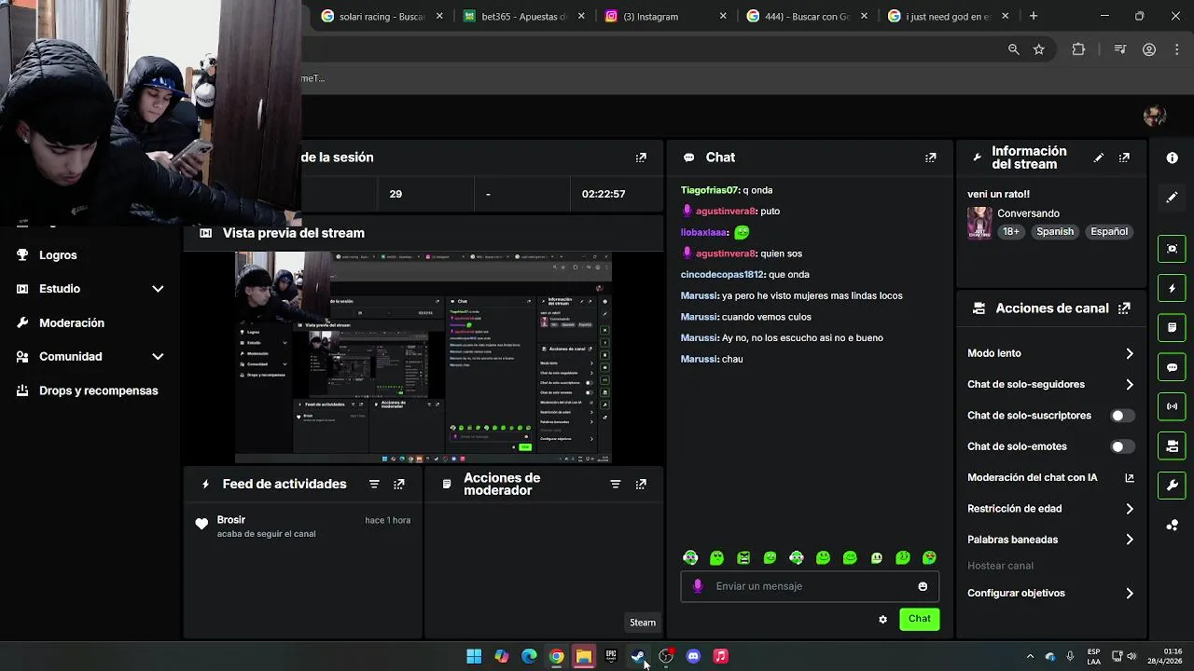Expand the Estudio sidebar section
Image resolution: width=1194 pixels, height=671 pixels.
click(90, 289)
